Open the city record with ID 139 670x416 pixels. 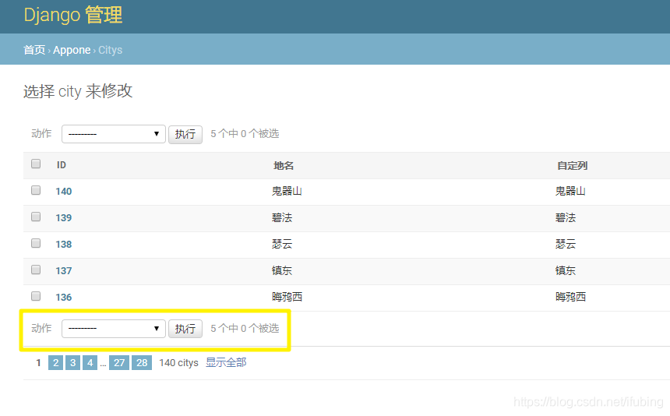(64, 218)
